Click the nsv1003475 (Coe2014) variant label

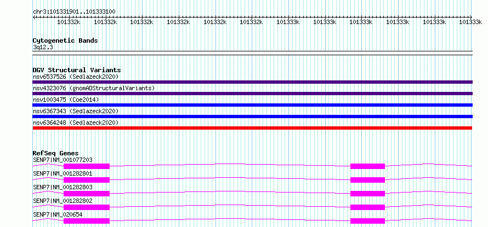coord(66,100)
